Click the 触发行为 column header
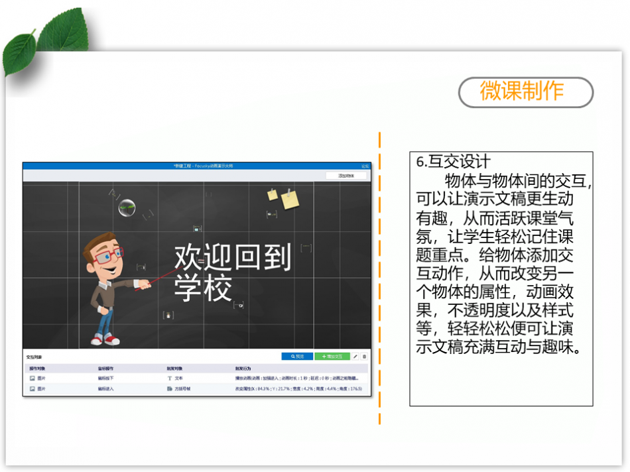This screenshot has height=472, width=630. 243,368
